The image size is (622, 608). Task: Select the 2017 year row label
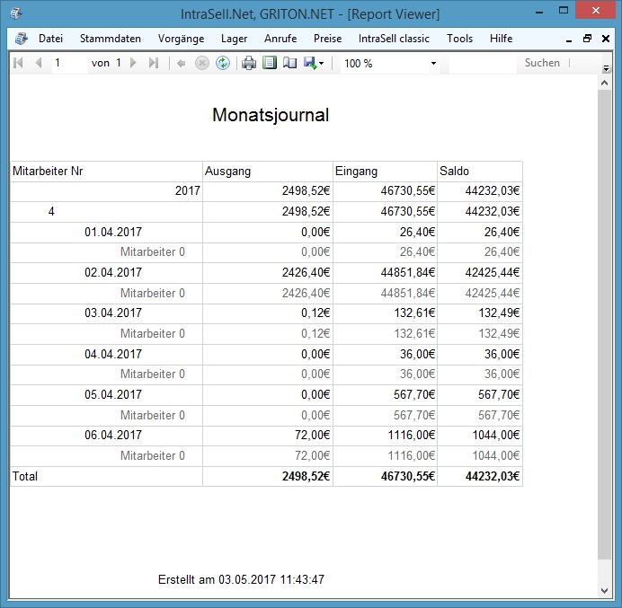(x=188, y=191)
